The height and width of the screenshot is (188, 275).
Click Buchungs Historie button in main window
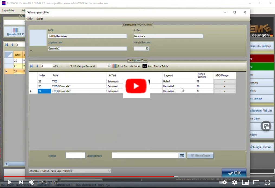tap(261, 147)
